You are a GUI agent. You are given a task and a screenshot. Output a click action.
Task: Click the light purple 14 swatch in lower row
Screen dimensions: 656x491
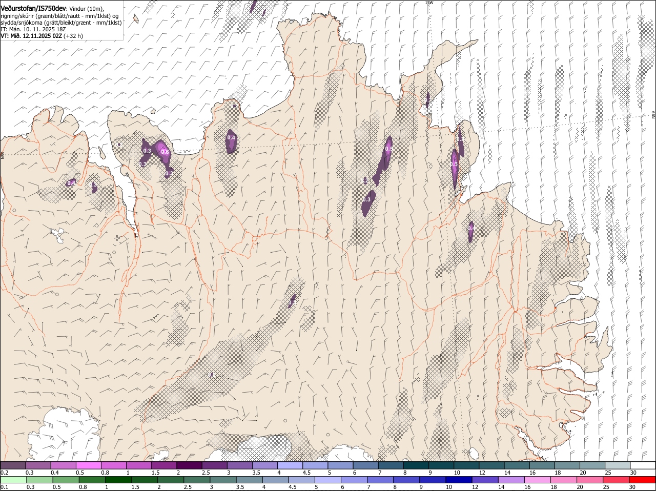coord(510,480)
